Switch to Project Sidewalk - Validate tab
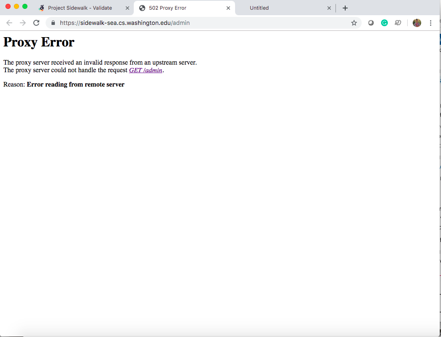 pyautogui.click(x=84, y=8)
